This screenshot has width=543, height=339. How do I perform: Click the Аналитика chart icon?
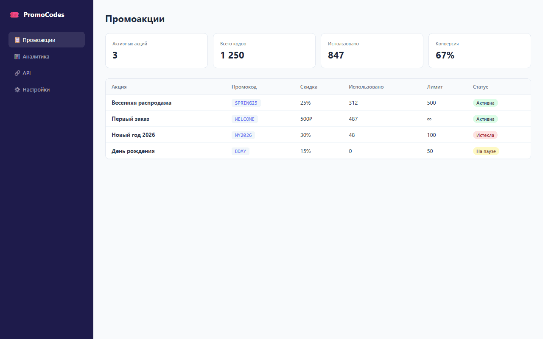[17, 56]
